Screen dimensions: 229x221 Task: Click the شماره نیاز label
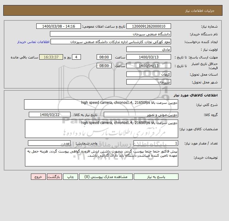pyautogui.click(x=209, y=26)
